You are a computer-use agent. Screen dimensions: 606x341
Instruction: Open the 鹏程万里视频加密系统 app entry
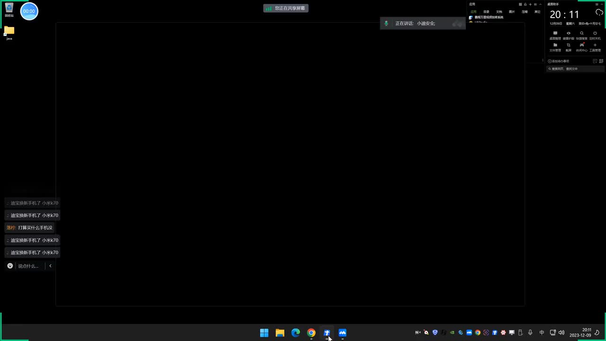point(486,18)
